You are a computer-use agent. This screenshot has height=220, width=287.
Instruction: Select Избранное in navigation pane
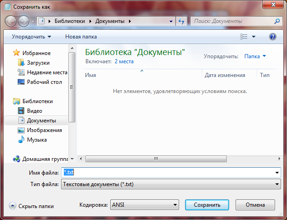point(36,53)
